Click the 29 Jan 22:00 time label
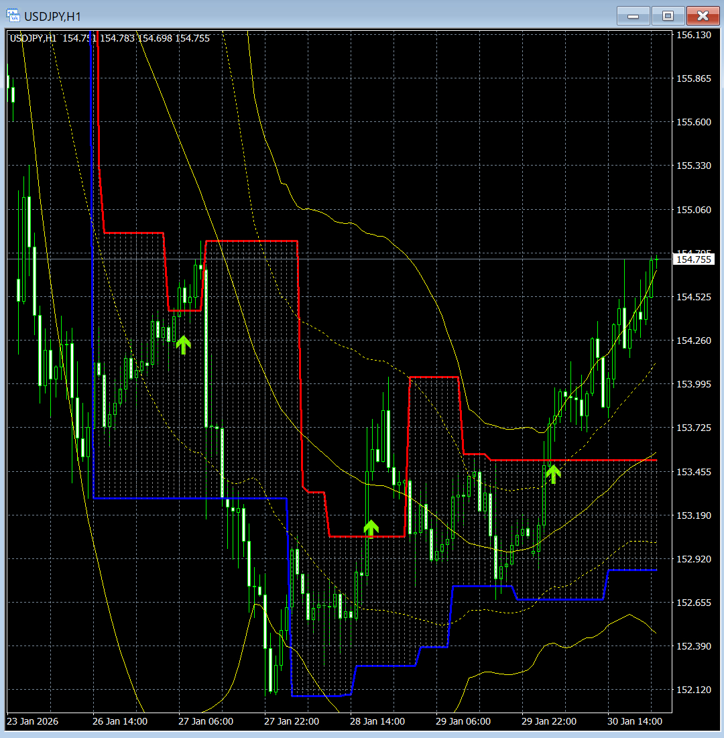Screen dimensions: 724x738 pos(549,721)
